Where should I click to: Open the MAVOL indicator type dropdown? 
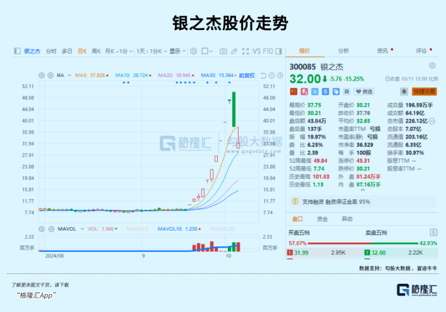[x=82, y=229]
